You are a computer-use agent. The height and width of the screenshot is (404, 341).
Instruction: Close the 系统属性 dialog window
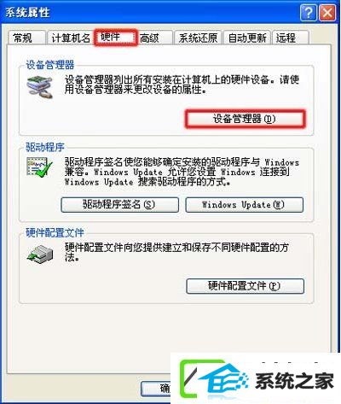click(x=327, y=13)
